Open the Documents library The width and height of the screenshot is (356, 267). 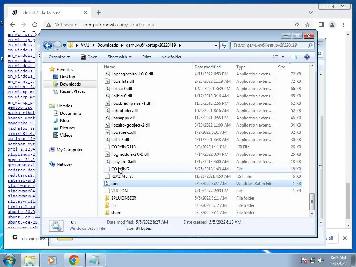[70, 113]
